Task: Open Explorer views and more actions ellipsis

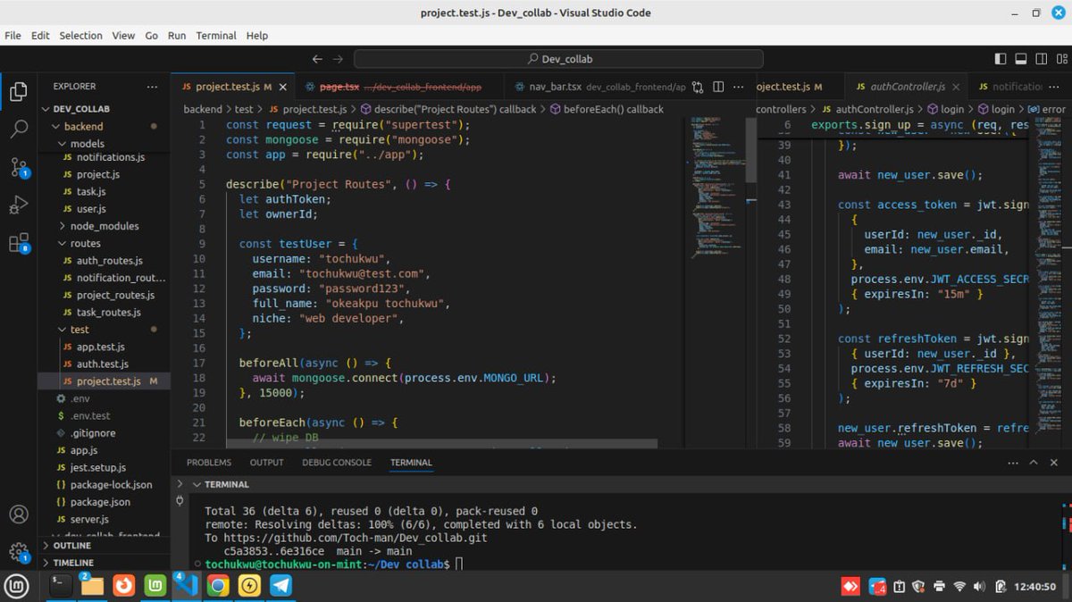Action: (152, 87)
